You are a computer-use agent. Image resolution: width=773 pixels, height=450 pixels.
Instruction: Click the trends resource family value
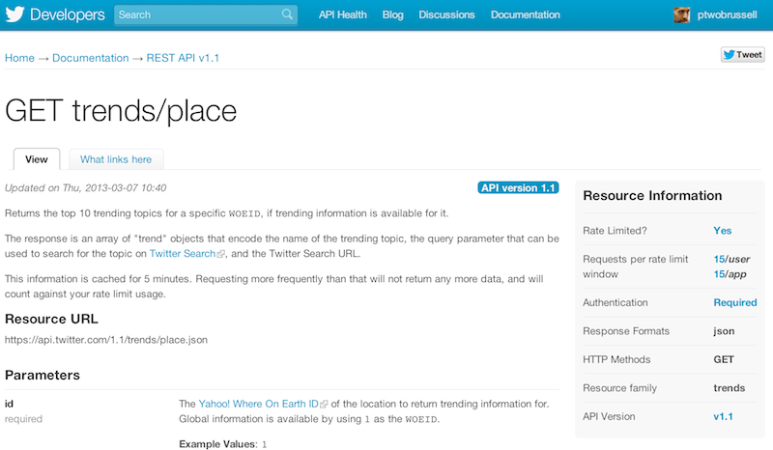coord(730,388)
